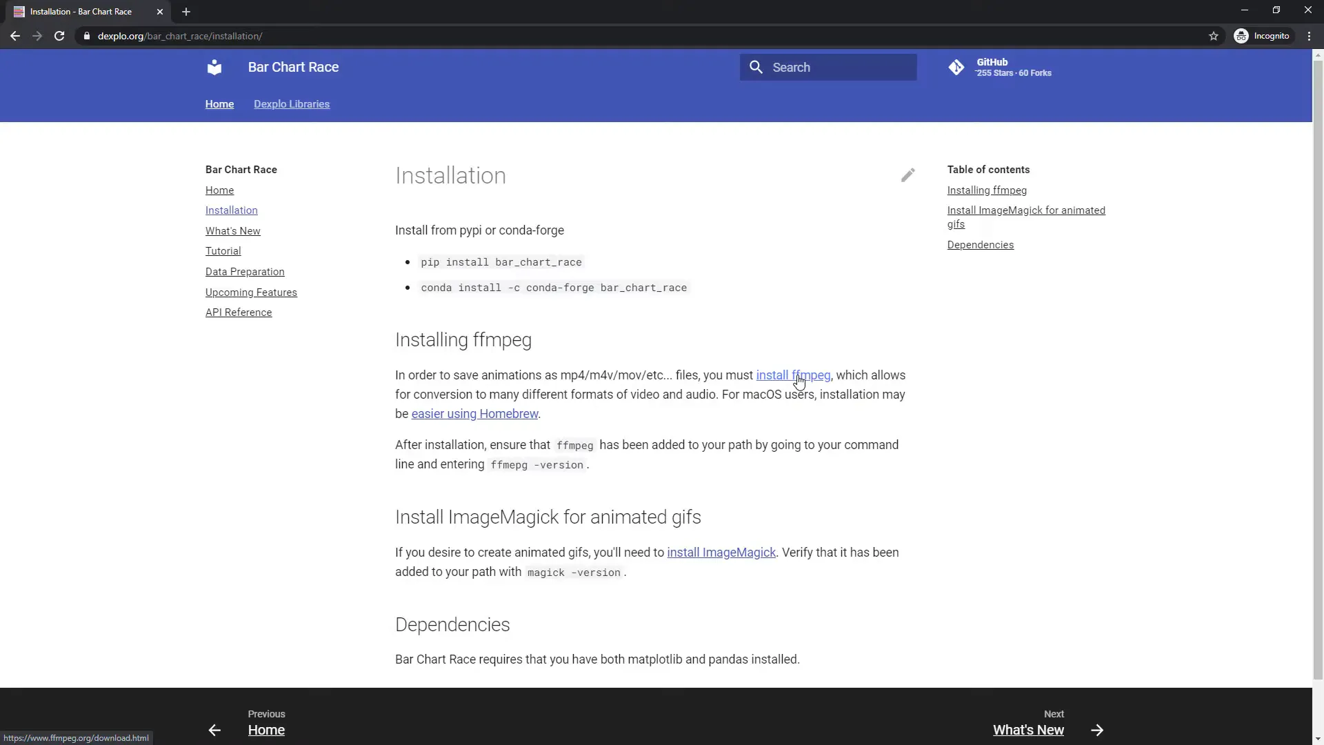Follow the install ffmpeg hyperlink
The width and height of the screenshot is (1324, 745).
[793, 375]
